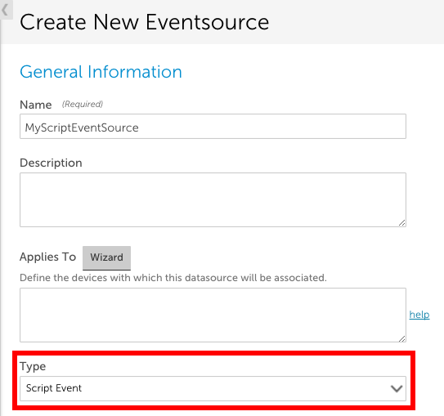The width and height of the screenshot is (444, 416).
Task: Click the Applies To label
Action: [48, 257]
